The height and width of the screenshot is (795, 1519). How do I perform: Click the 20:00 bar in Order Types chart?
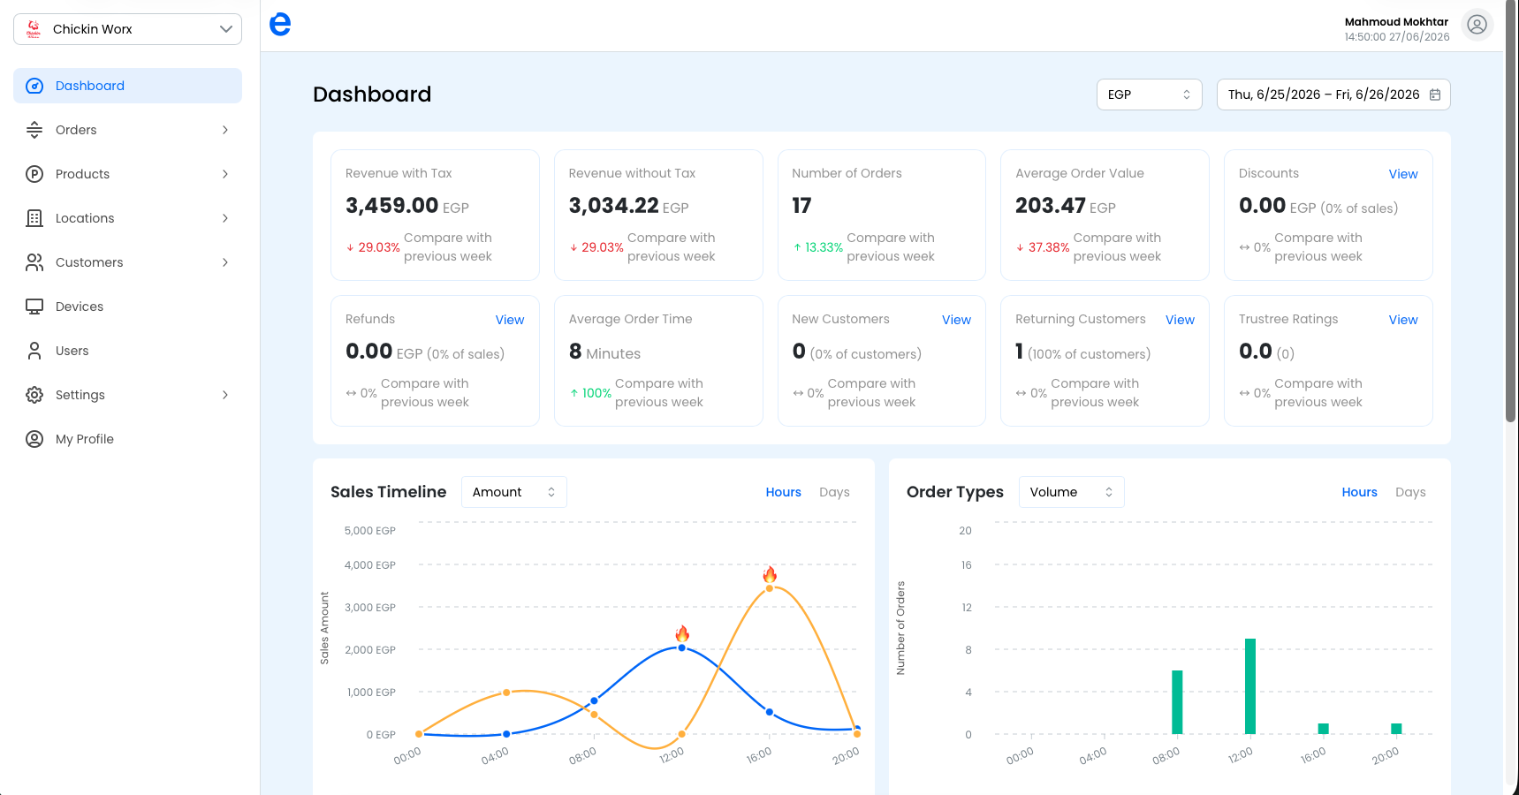tap(1396, 729)
